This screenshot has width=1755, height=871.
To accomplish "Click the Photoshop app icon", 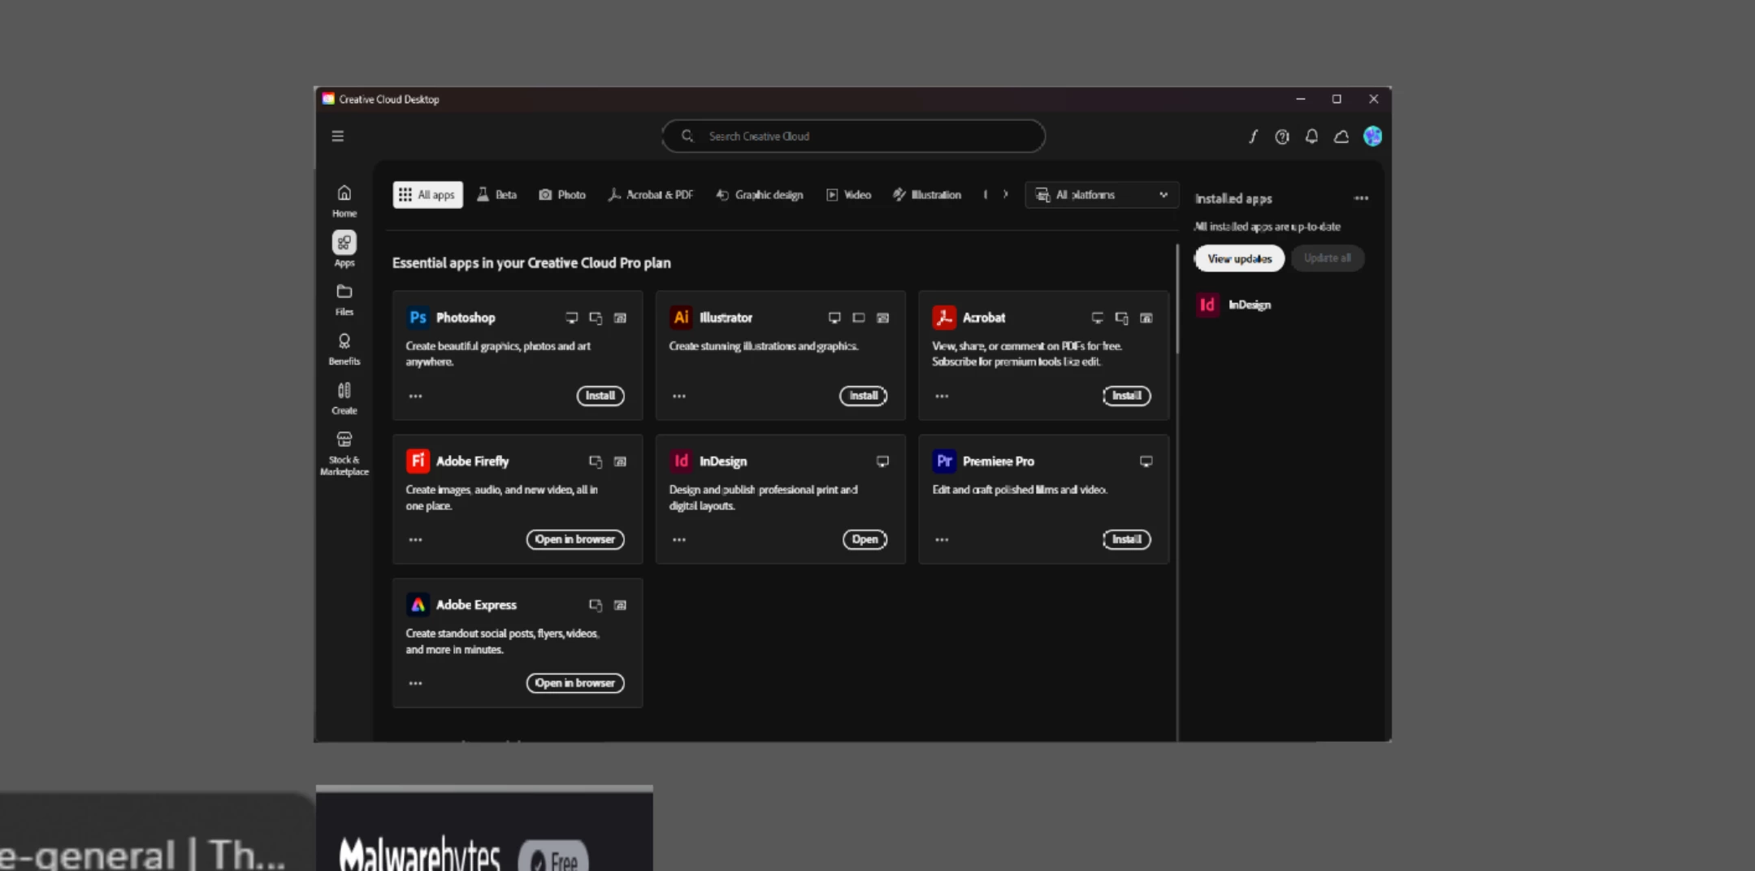I will point(418,318).
